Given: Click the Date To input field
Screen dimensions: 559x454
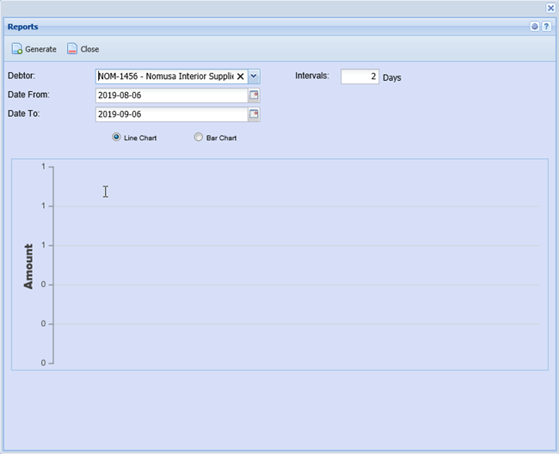Looking at the screenshot, I should tap(172, 114).
